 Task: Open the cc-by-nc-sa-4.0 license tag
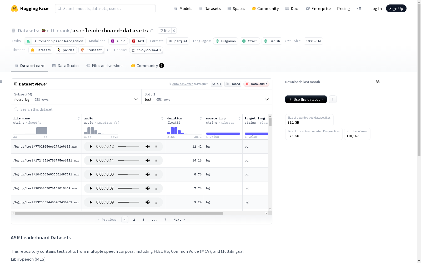(x=146, y=50)
